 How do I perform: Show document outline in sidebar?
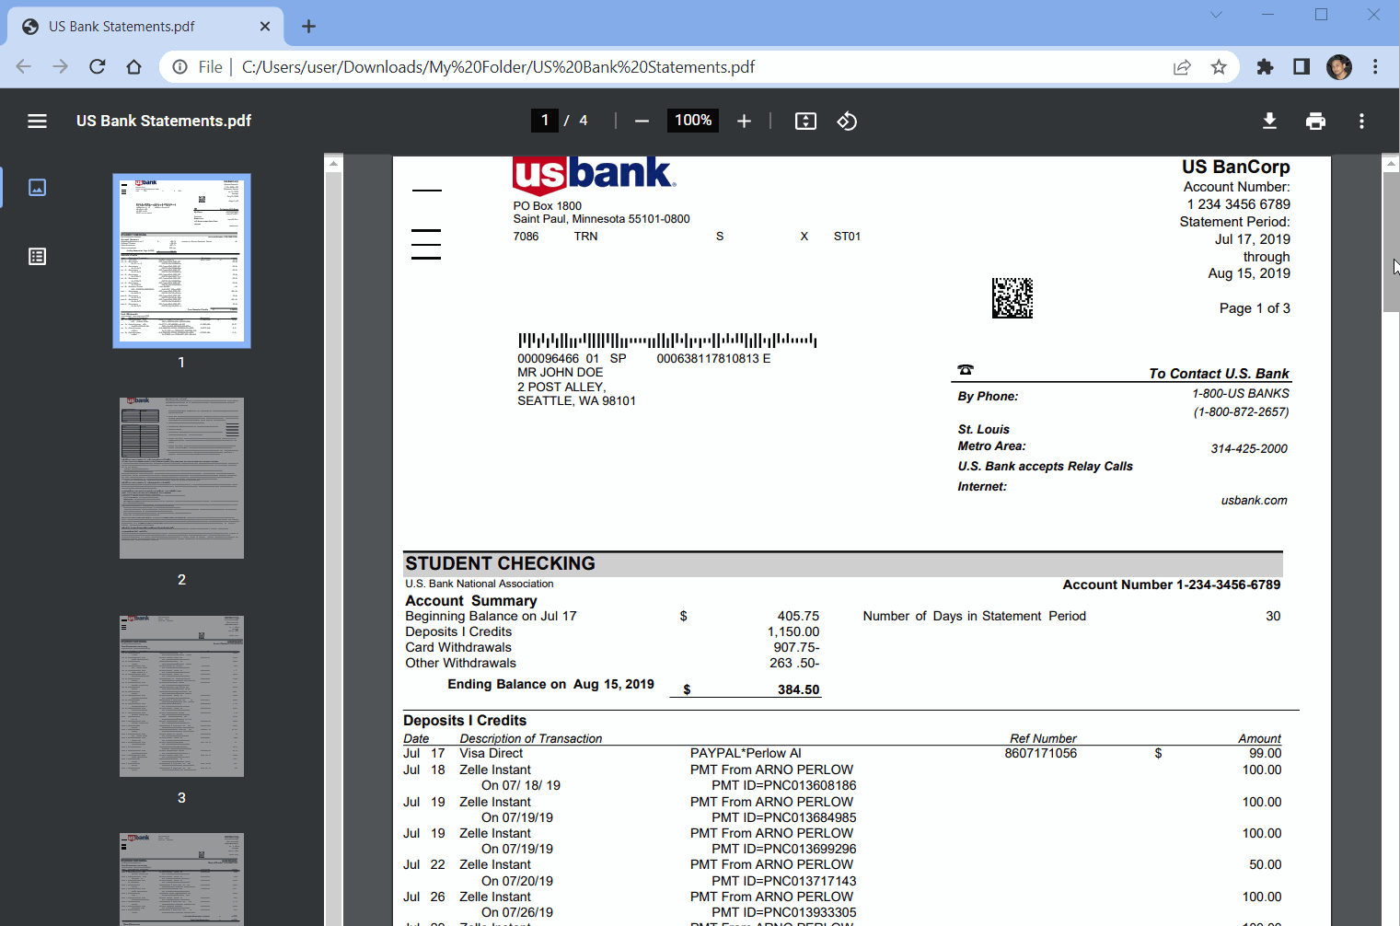click(x=37, y=257)
